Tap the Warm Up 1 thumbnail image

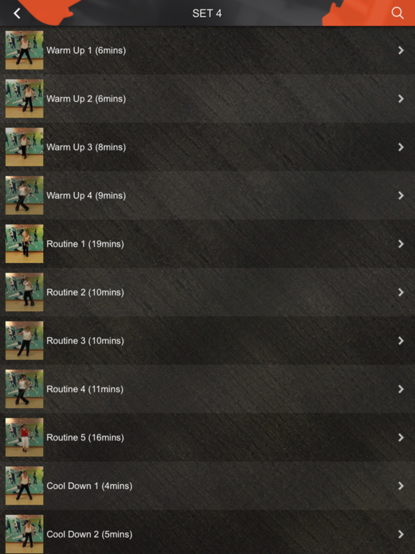24,50
